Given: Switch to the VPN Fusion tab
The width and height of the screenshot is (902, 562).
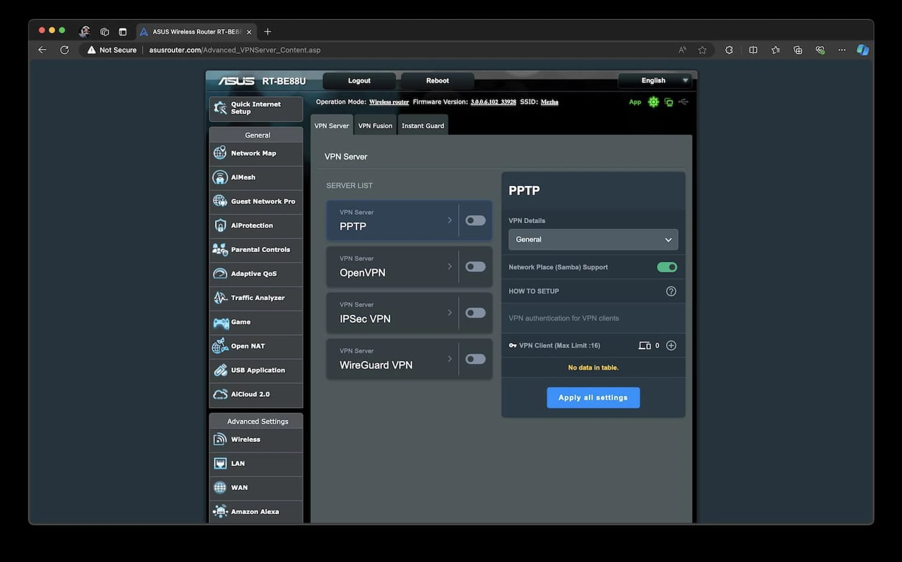Looking at the screenshot, I should (x=375, y=125).
